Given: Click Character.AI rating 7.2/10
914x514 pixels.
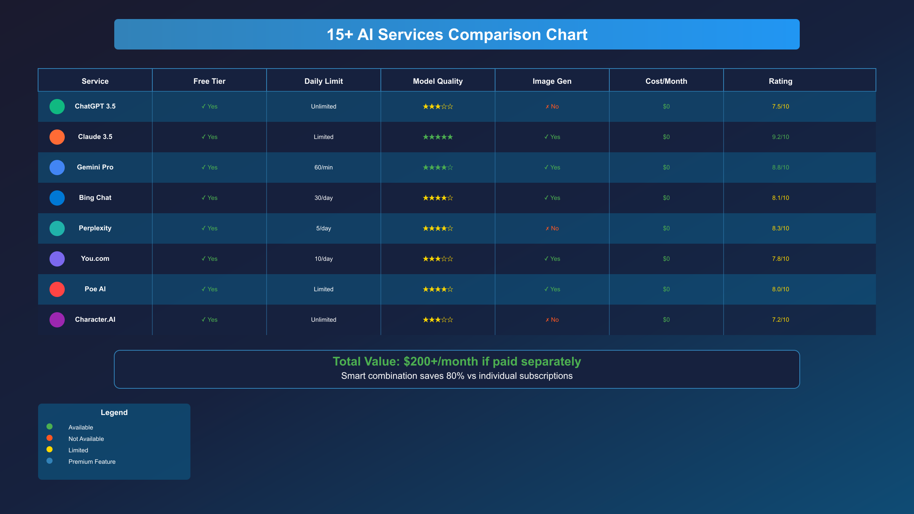Looking at the screenshot, I should tap(781, 320).
